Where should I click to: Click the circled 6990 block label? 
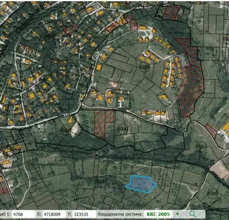[102, 182]
